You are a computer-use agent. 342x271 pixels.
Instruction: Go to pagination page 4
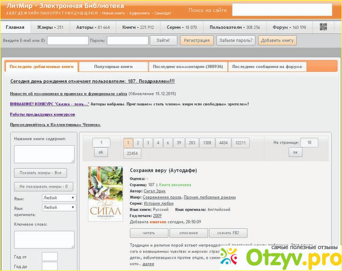[158, 143]
